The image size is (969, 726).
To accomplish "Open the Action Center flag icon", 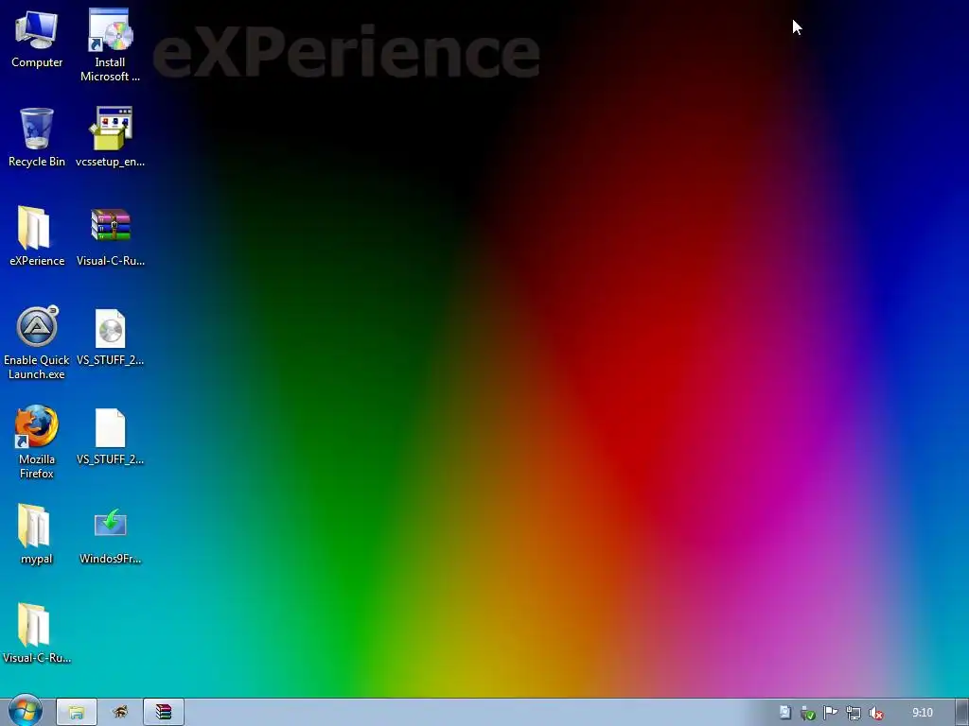I will (831, 713).
